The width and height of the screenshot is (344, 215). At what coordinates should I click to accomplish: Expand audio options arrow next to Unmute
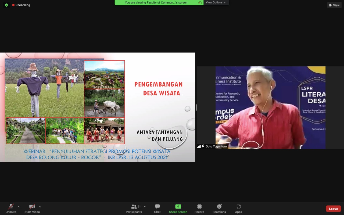pyautogui.click(x=19, y=207)
